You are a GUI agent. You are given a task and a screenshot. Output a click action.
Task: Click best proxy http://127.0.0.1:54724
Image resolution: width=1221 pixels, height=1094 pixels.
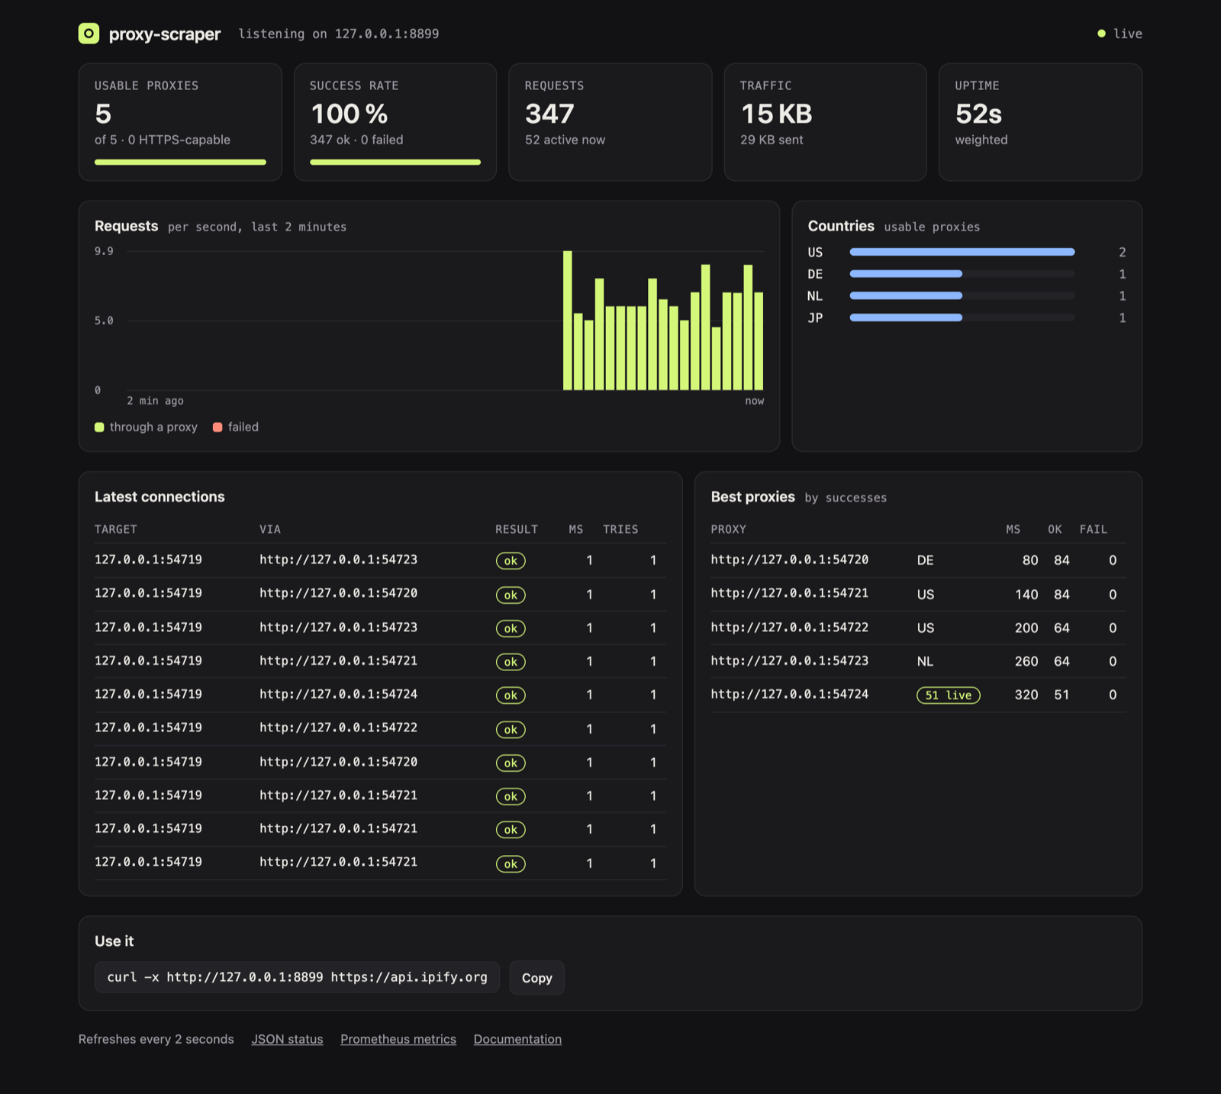(x=790, y=694)
